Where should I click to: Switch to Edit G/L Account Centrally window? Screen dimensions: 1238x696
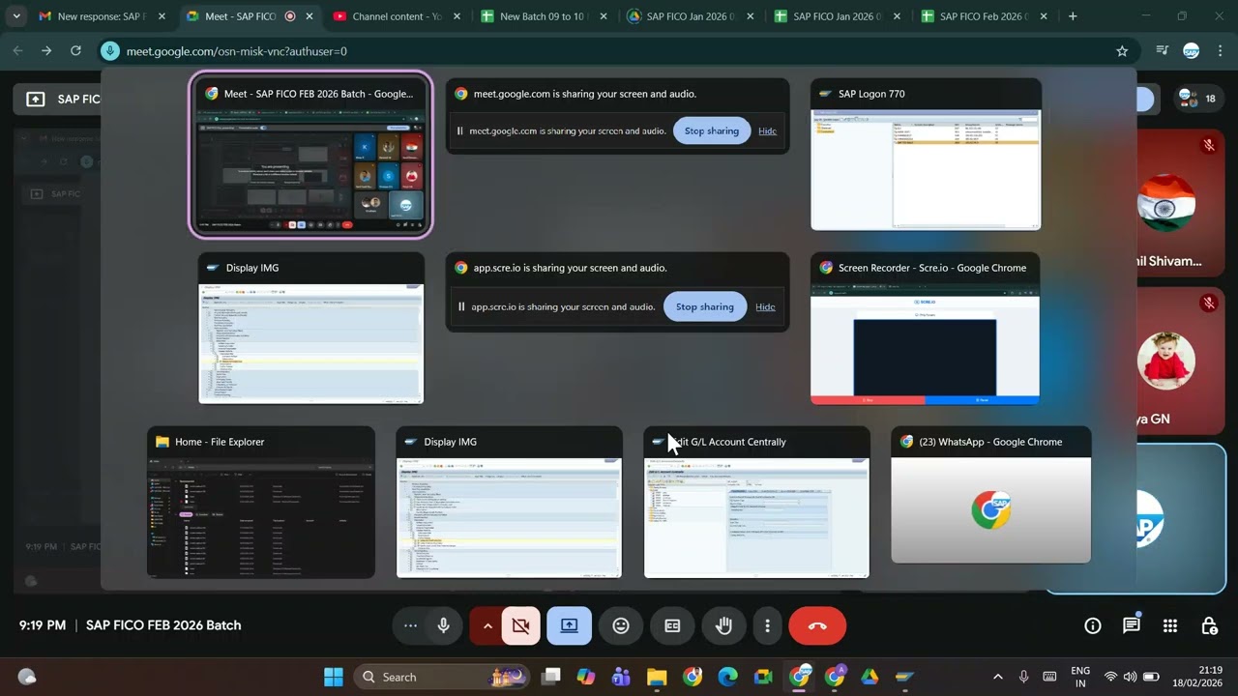(x=756, y=503)
